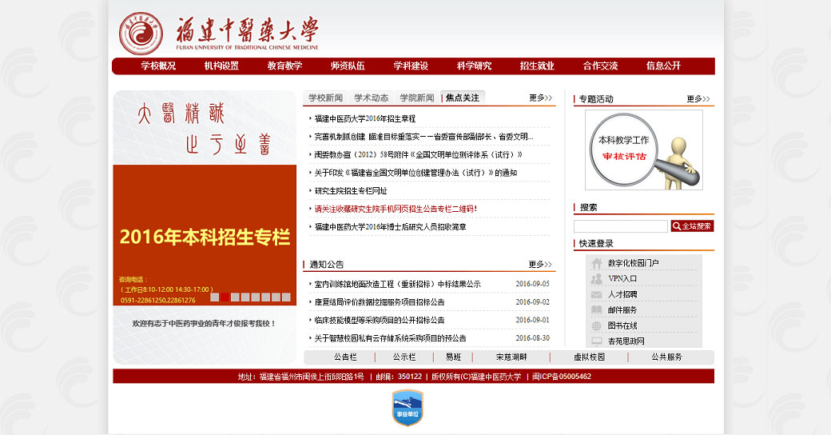This screenshot has width=831, height=435.
Task: Open 招生就业 navigation menu
Action: pyautogui.click(x=537, y=66)
